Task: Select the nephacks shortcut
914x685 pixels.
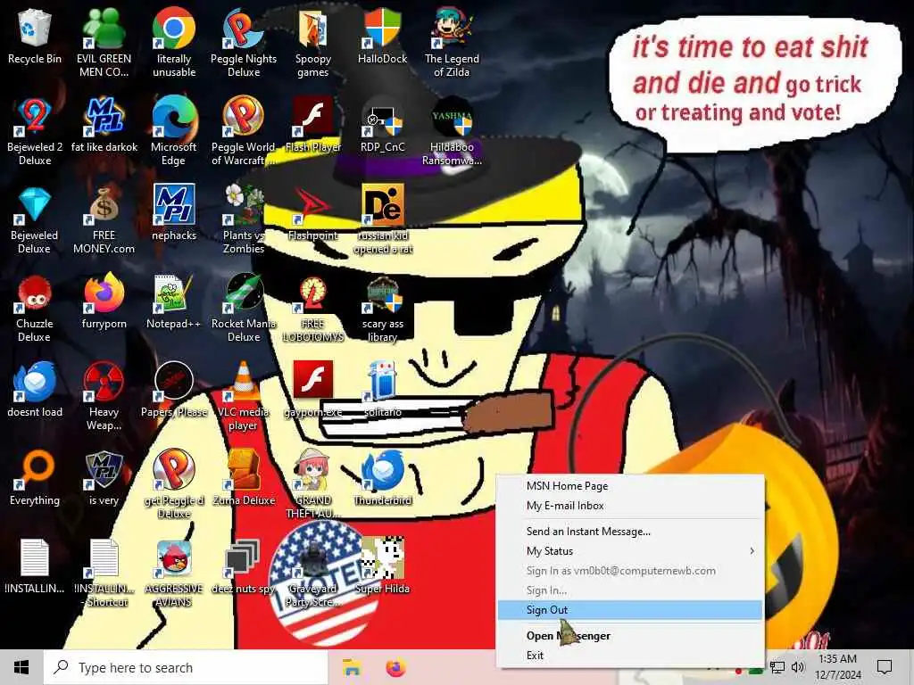Action: pos(174,212)
